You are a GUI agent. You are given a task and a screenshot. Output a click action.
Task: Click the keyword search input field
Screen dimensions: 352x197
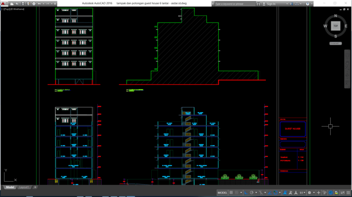(233, 4)
